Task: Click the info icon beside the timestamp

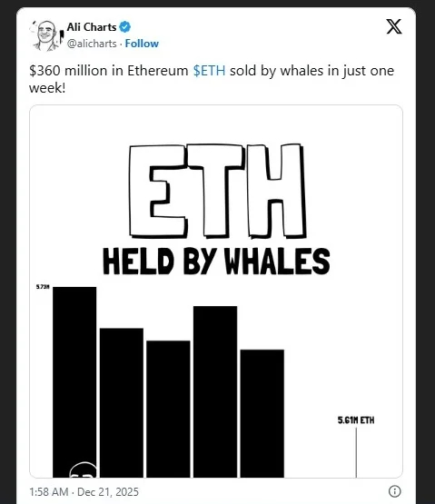Action: (394, 490)
